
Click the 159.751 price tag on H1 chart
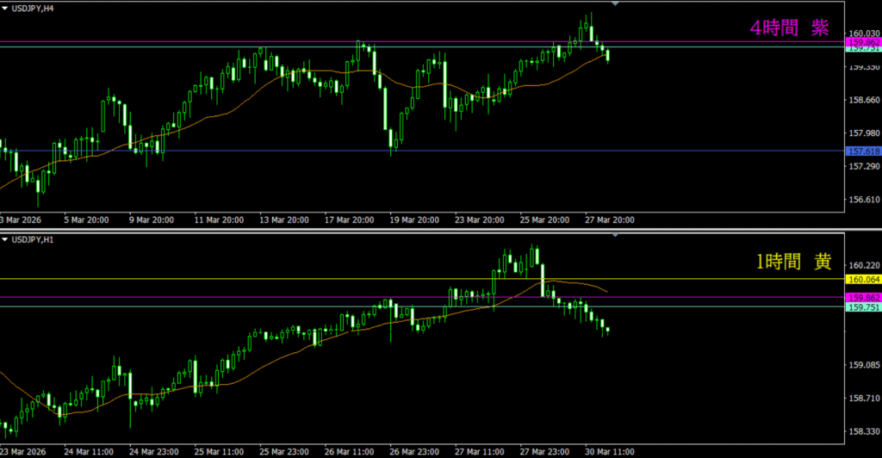tap(864, 306)
